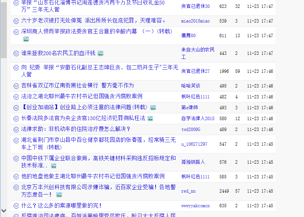Click reply count 59 in 贪官已退休27 row
The width and height of the screenshot is (304, 217).
(x=237, y=71)
